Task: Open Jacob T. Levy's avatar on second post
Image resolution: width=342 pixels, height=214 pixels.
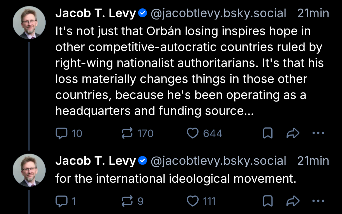Action: click(29, 170)
